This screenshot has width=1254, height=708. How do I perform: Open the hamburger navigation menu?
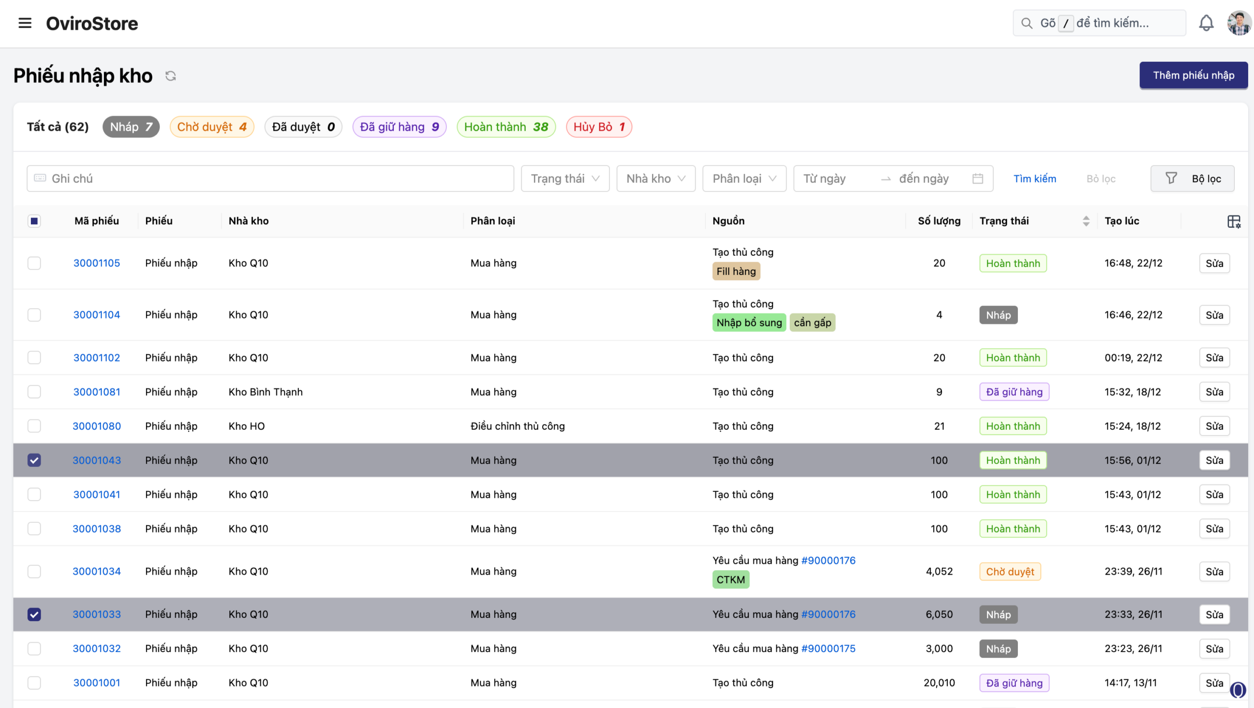tap(25, 23)
